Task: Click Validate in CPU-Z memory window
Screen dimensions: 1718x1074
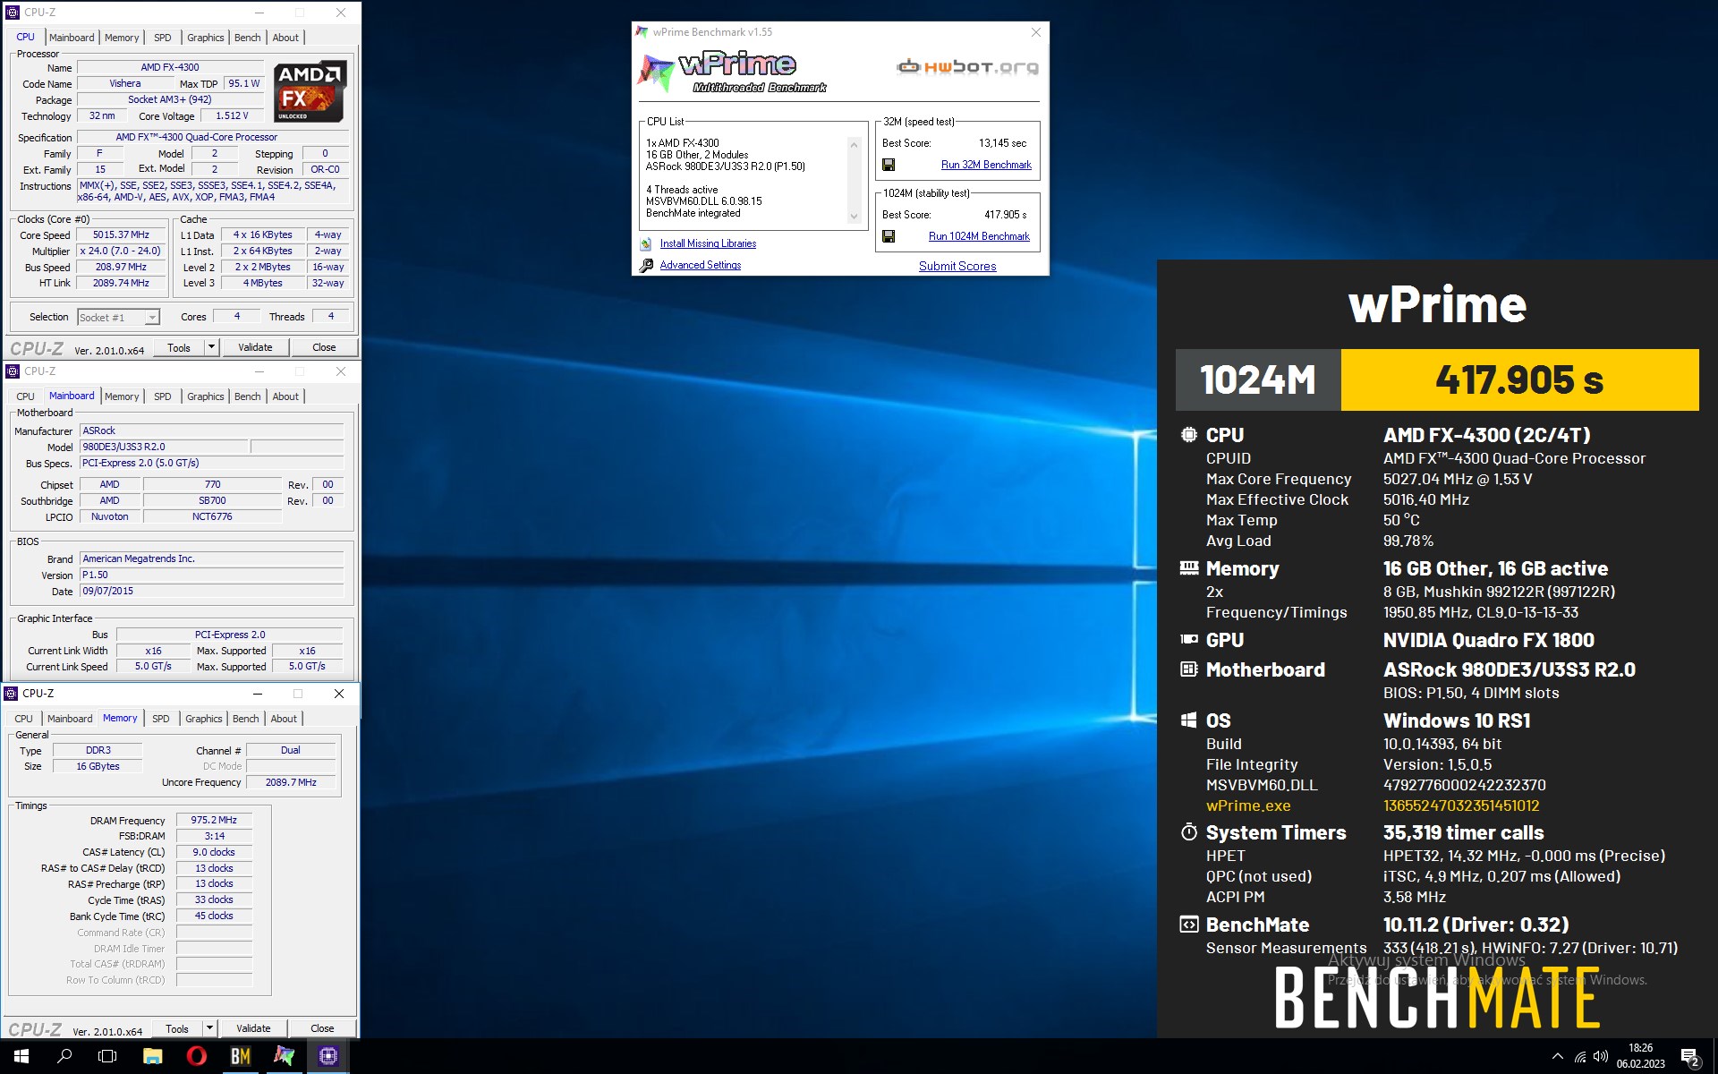Action: tap(253, 1029)
